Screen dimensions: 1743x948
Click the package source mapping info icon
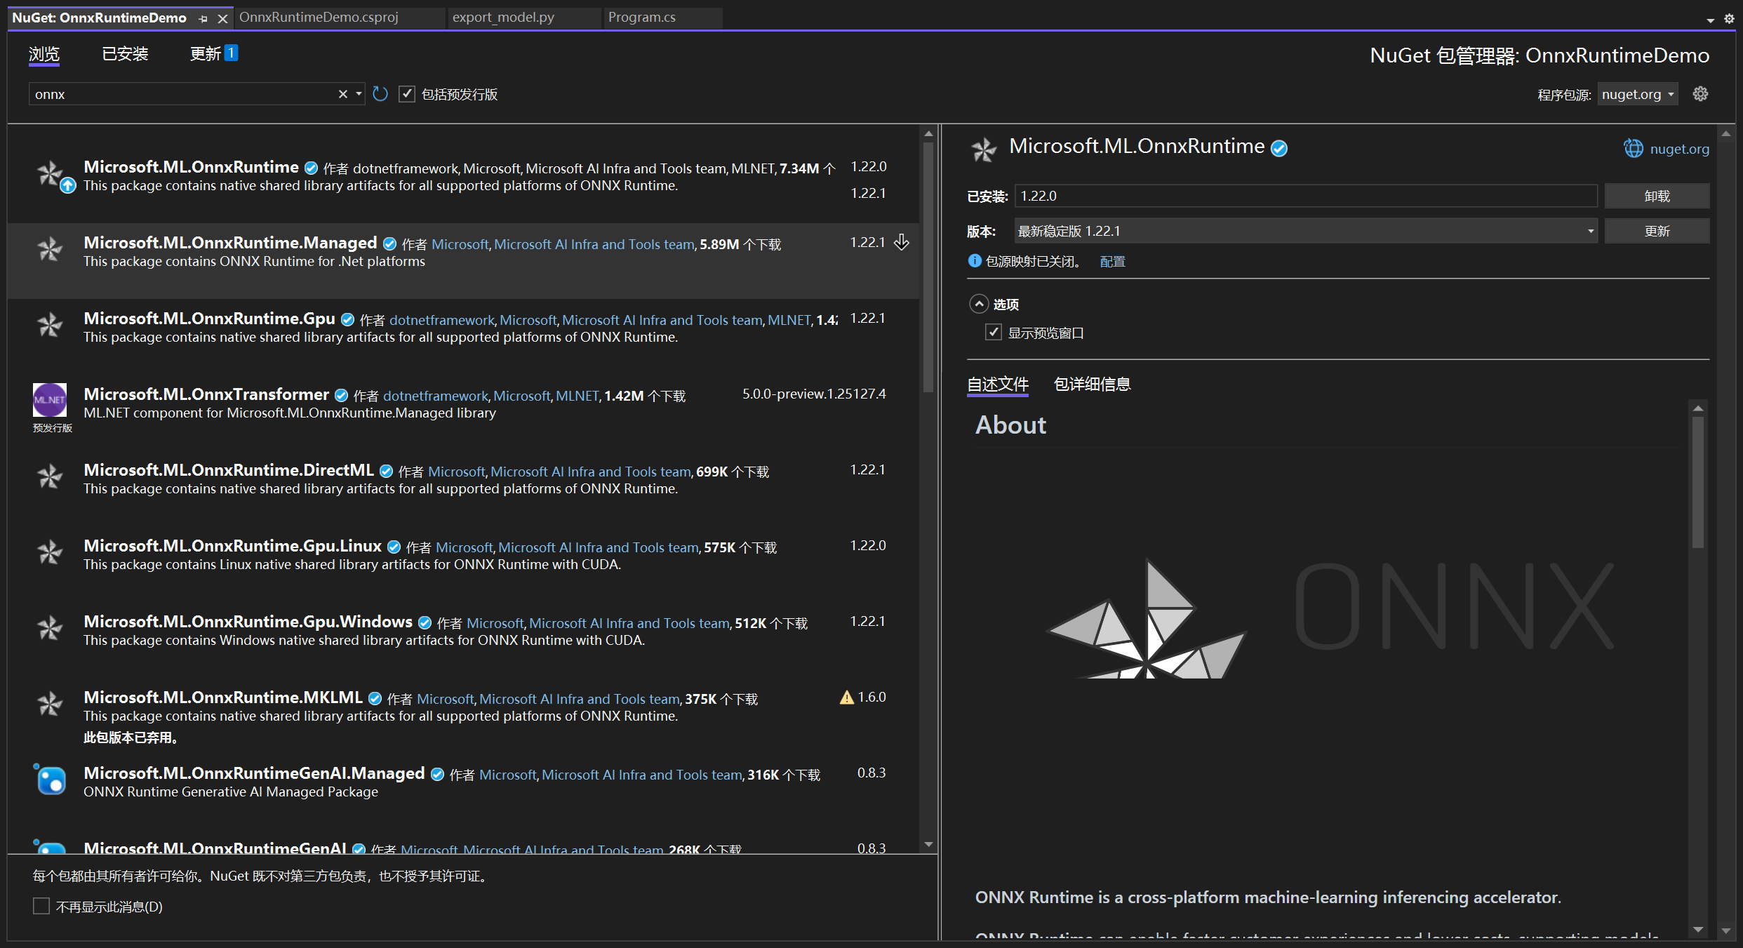pyautogui.click(x=974, y=261)
